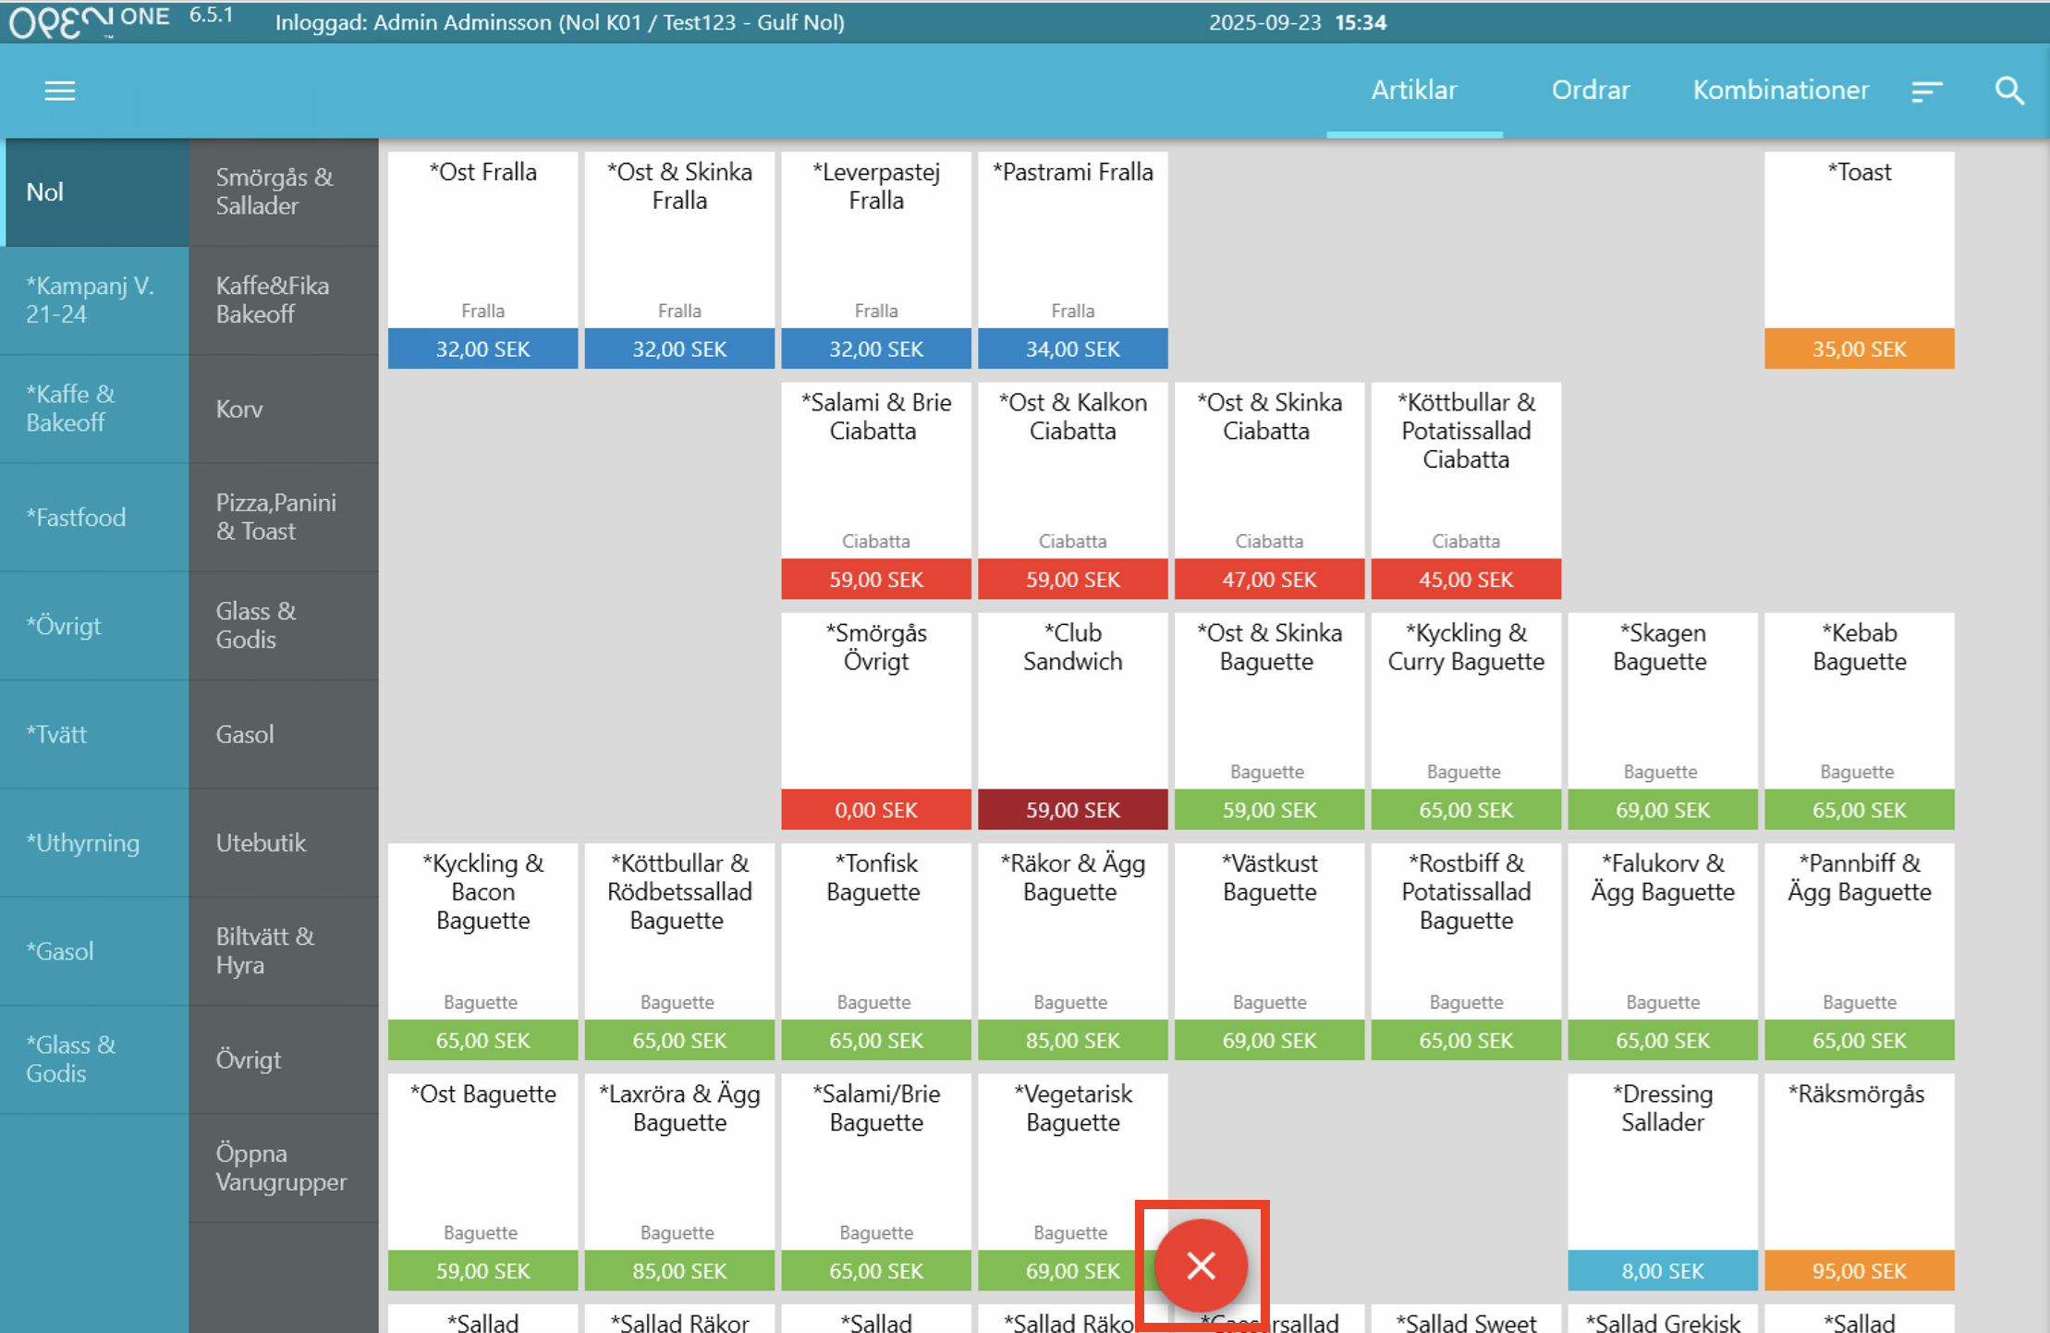Open the hamburger menu icon
The width and height of the screenshot is (2050, 1333).
60,91
